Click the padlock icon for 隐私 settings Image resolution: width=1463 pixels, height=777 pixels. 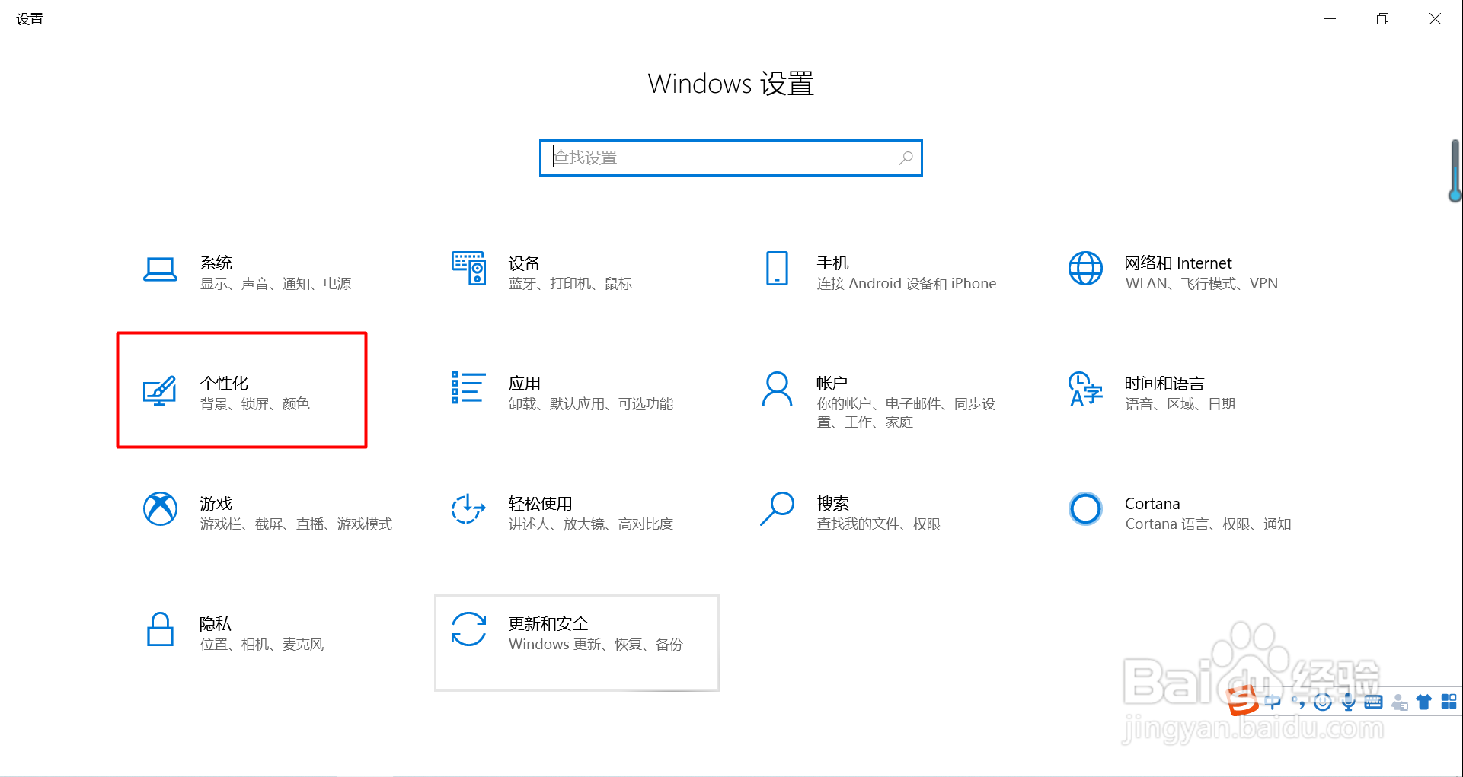click(x=160, y=629)
